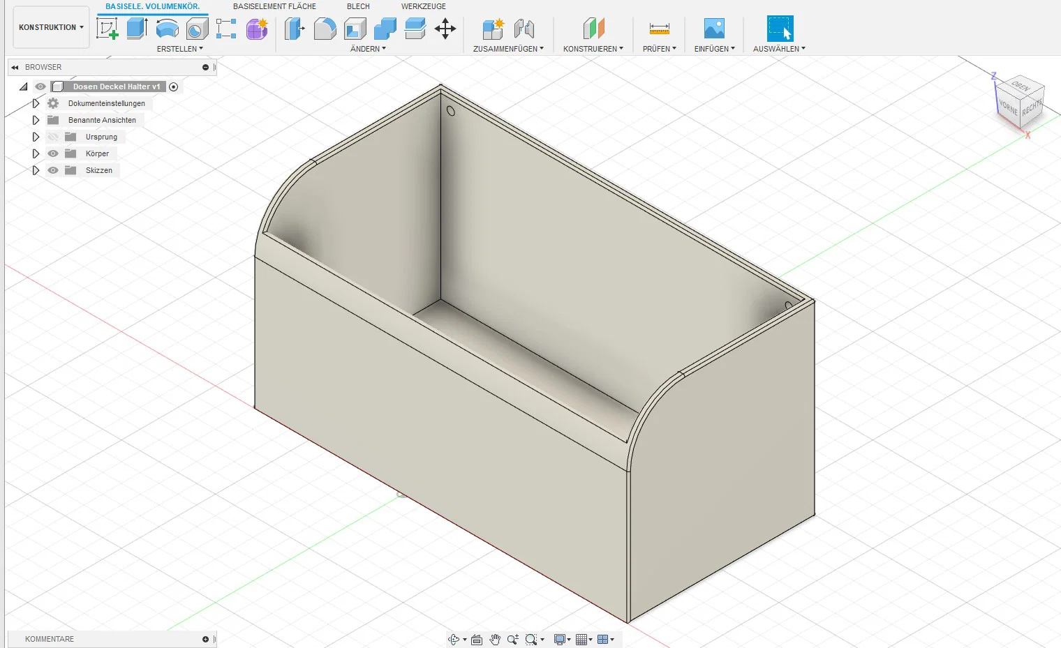Show the hidden Ursprung folder

point(53,137)
